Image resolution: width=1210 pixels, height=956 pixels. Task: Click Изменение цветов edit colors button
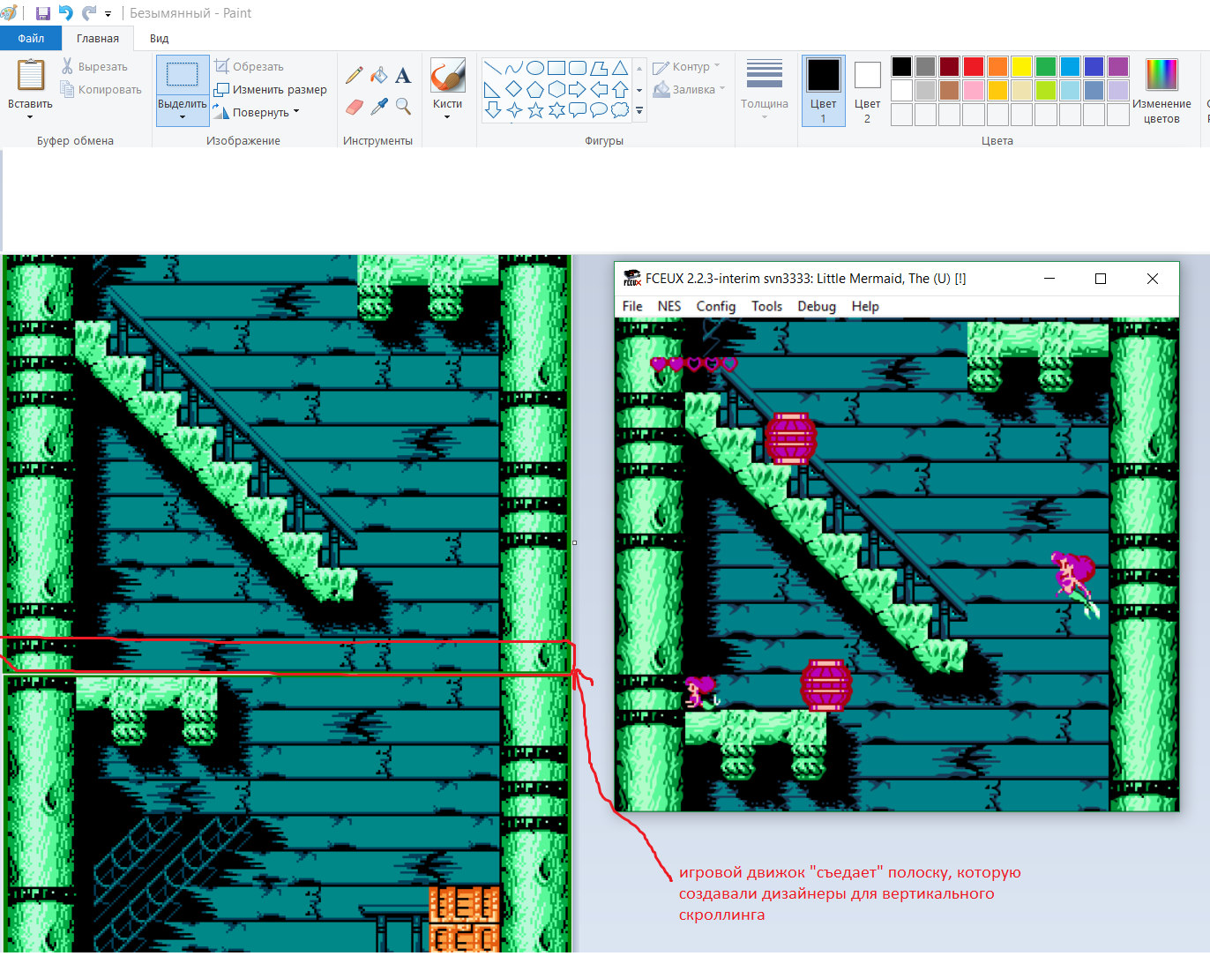(x=1161, y=91)
